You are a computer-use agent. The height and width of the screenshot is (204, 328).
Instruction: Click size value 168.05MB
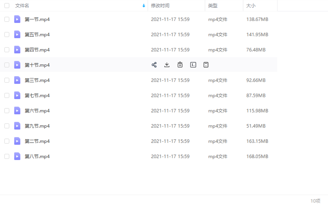(257, 157)
